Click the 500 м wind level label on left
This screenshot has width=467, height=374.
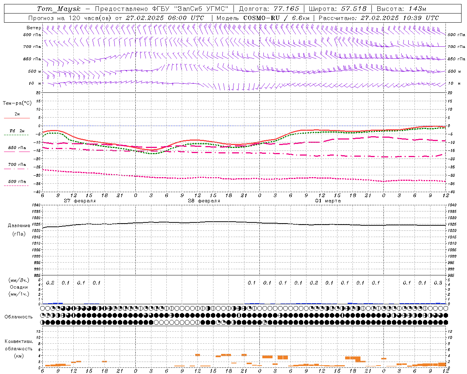click(35, 71)
